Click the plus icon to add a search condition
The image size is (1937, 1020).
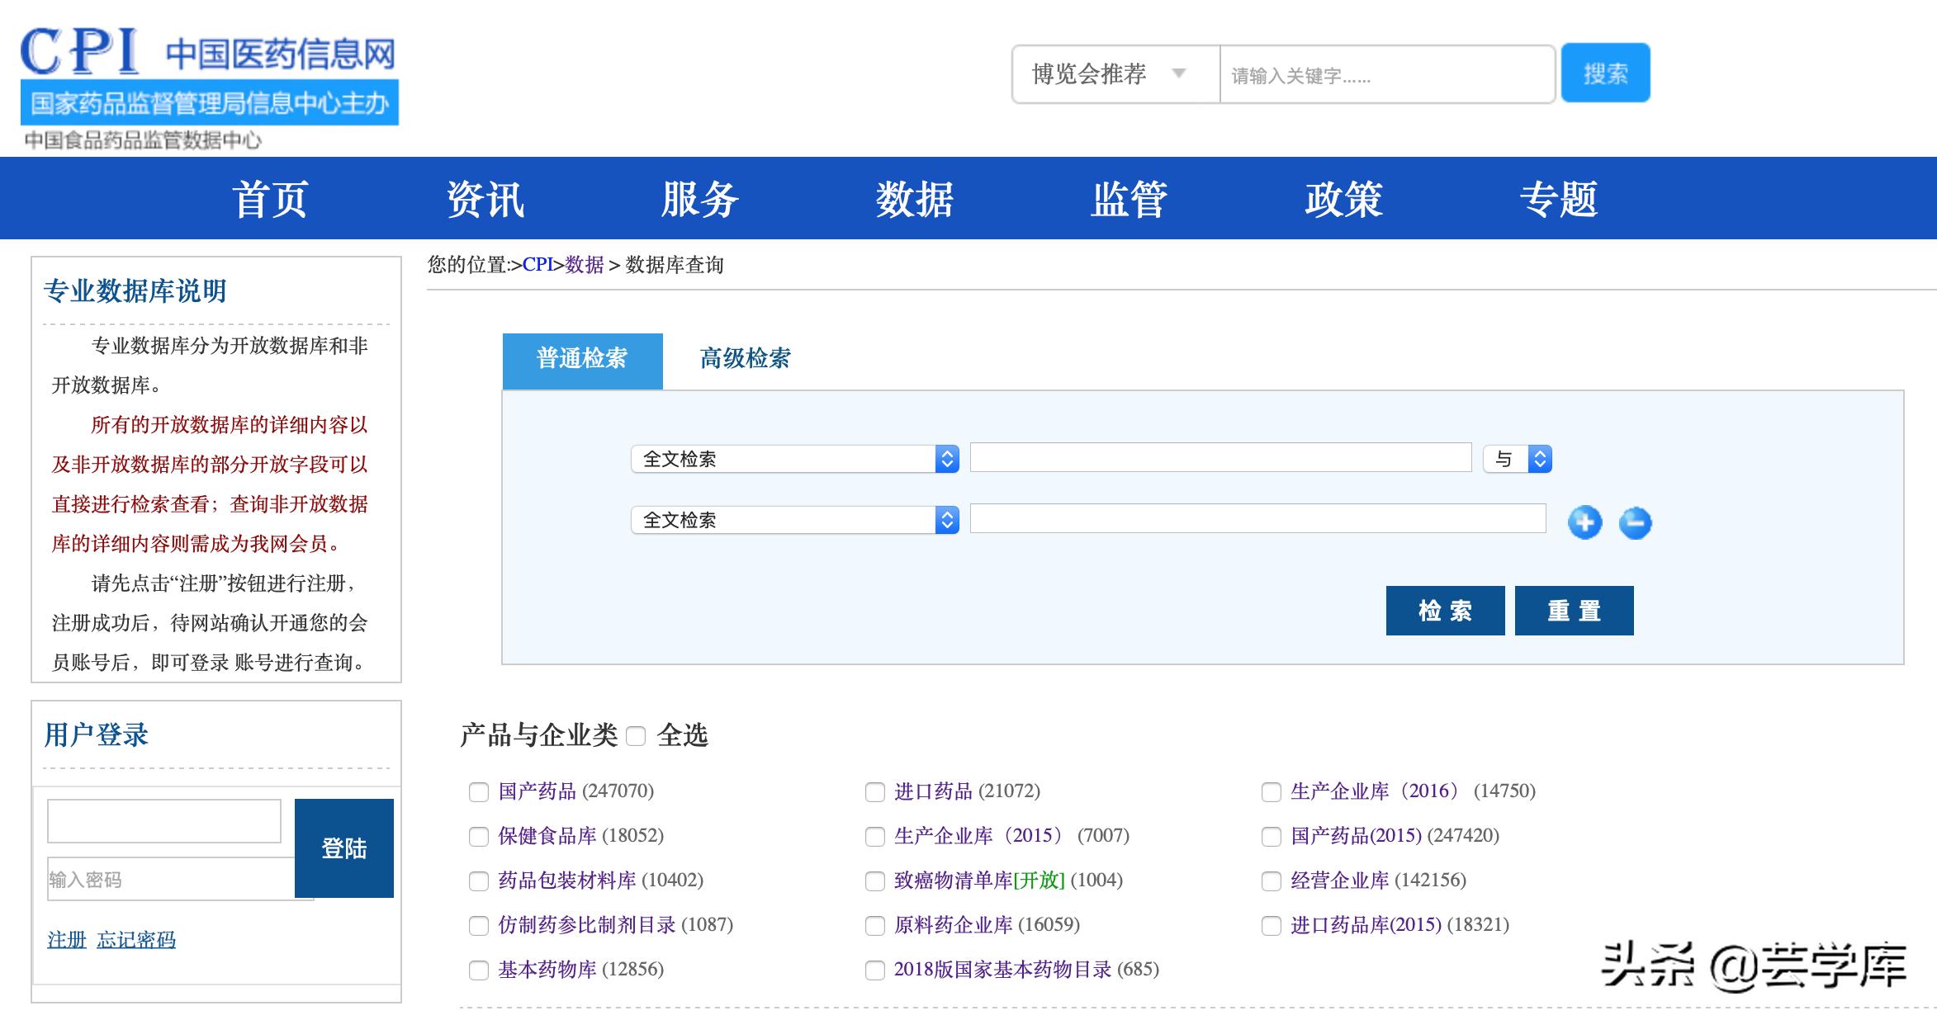click(x=1585, y=521)
